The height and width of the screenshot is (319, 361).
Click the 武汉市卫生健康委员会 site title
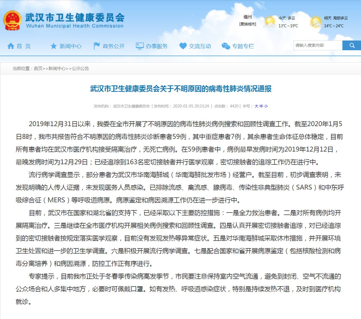click(x=75, y=18)
